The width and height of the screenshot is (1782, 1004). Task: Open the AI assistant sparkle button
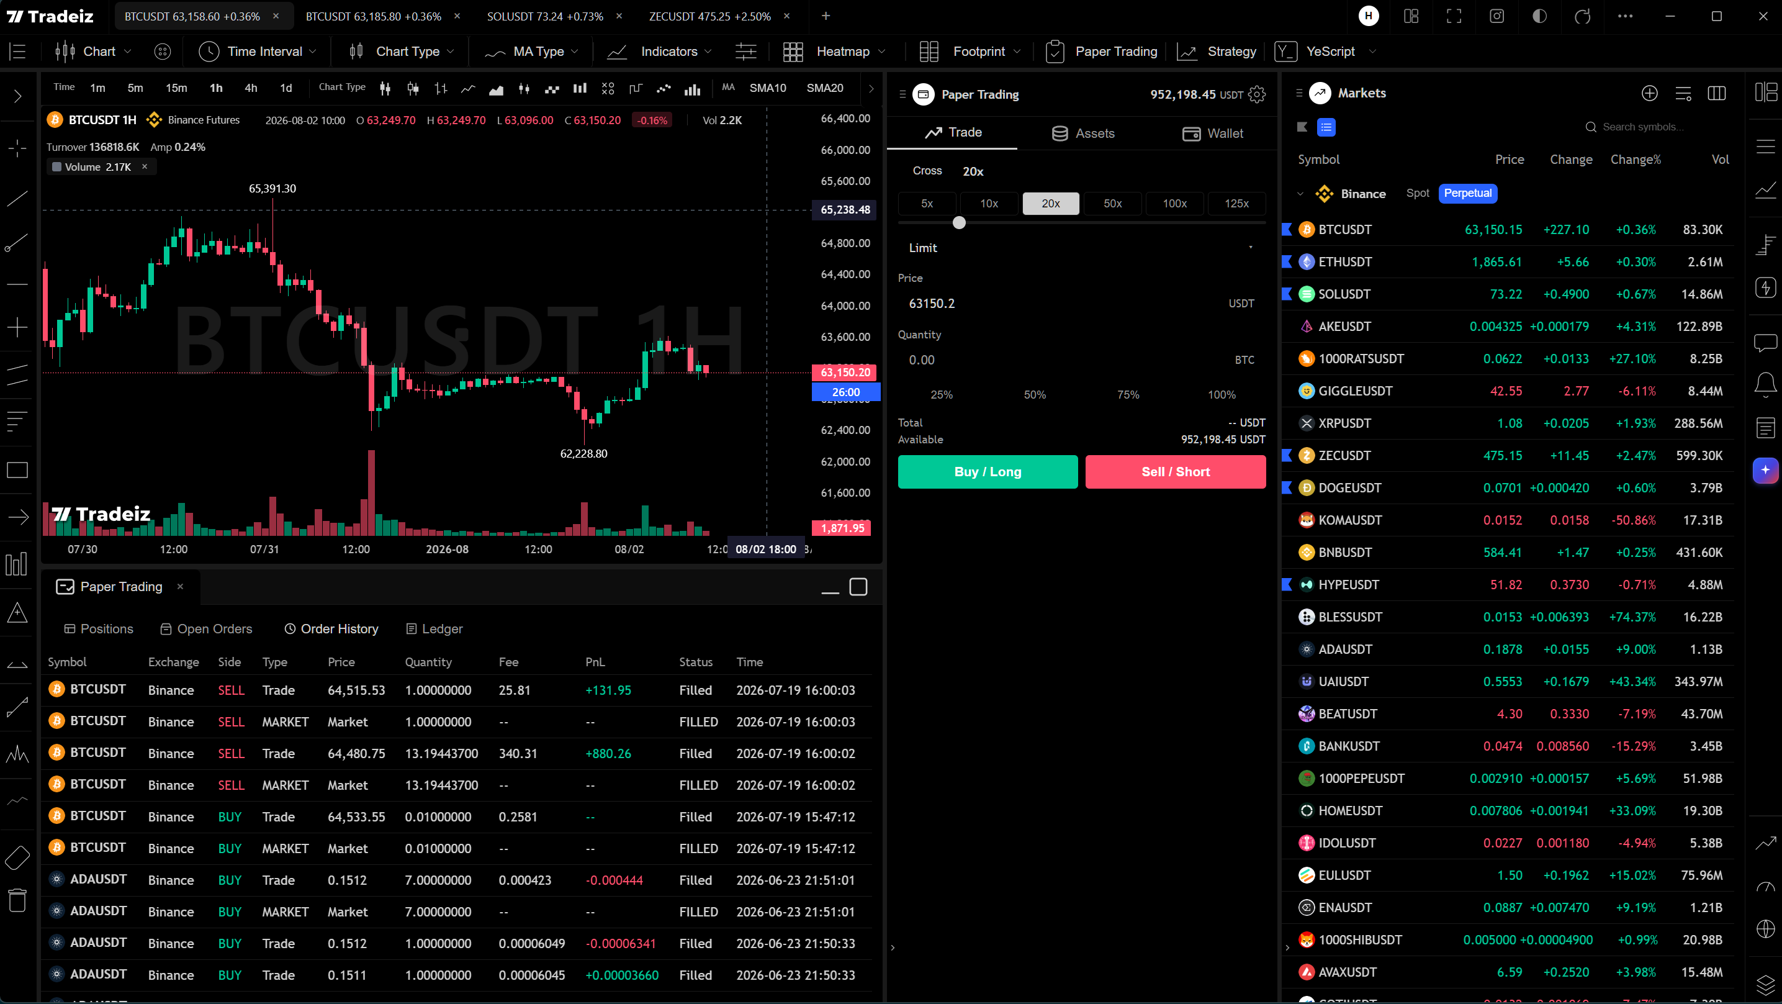point(1765,471)
